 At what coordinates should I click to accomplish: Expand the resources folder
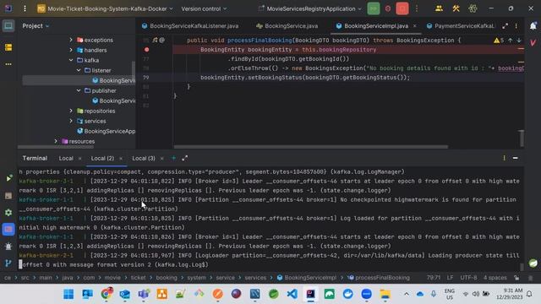[56, 141]
